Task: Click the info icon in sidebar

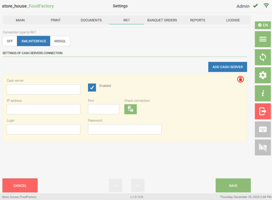Action: point(263,93)
